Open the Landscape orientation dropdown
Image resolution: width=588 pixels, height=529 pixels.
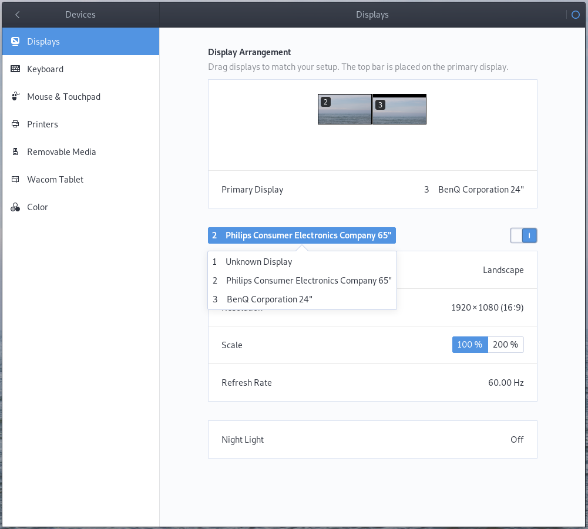503,270
